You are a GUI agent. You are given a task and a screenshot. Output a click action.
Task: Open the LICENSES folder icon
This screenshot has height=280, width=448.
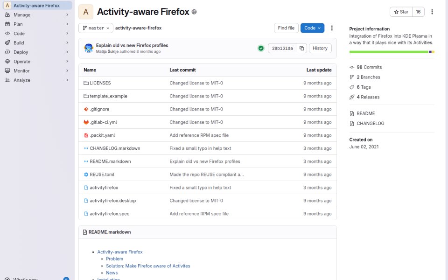86,83
